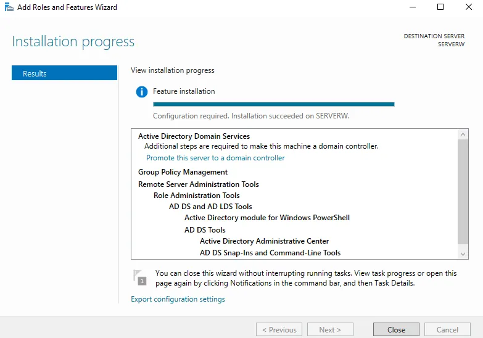This screenshot has height=338, width=483.
Task: Maximize the wizard window
Action: 440,7
